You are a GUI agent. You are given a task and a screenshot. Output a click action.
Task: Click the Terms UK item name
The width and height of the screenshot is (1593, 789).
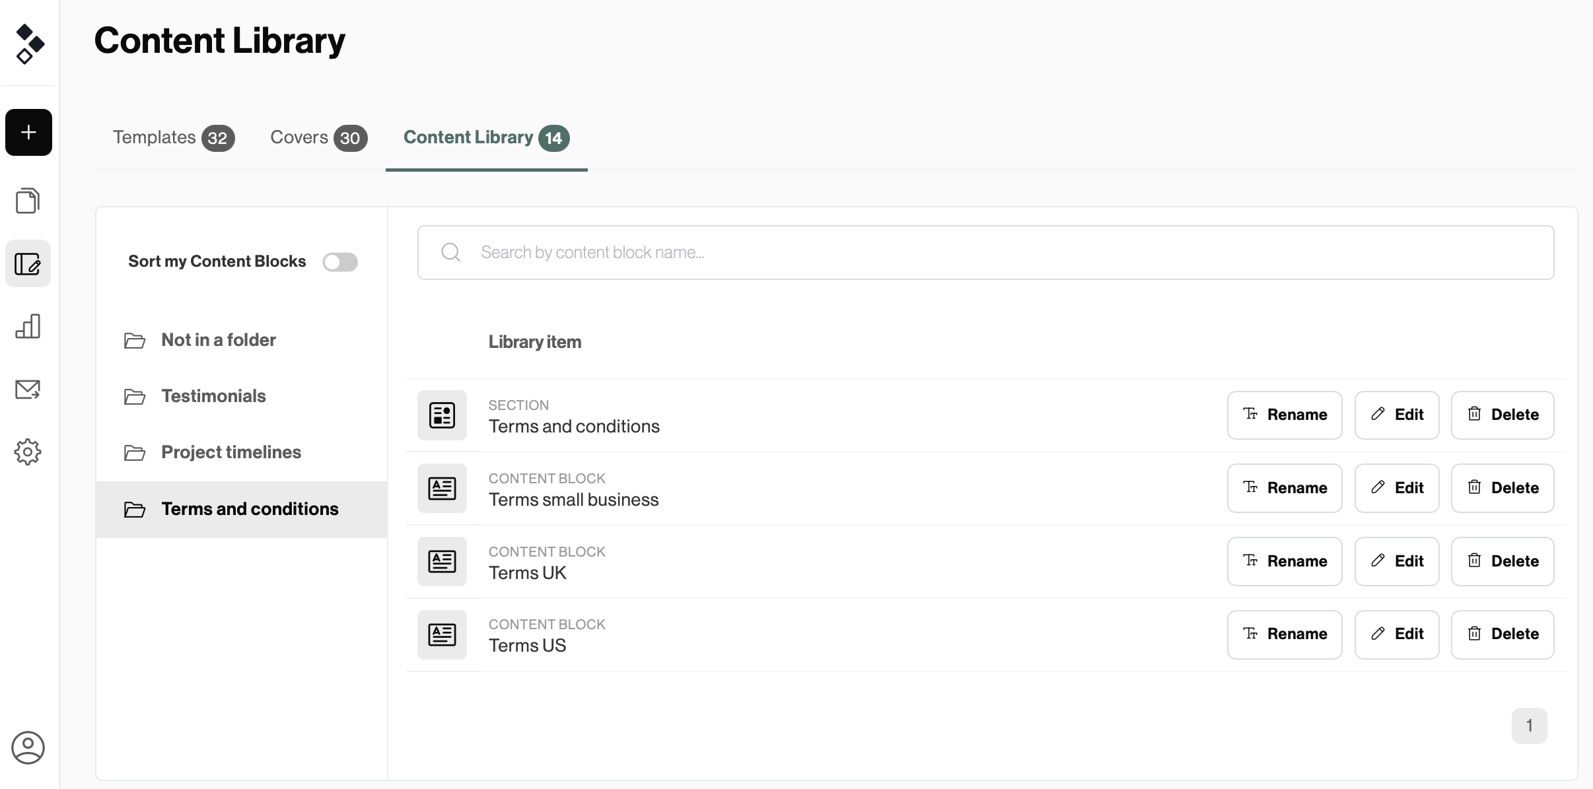point(527,573)
